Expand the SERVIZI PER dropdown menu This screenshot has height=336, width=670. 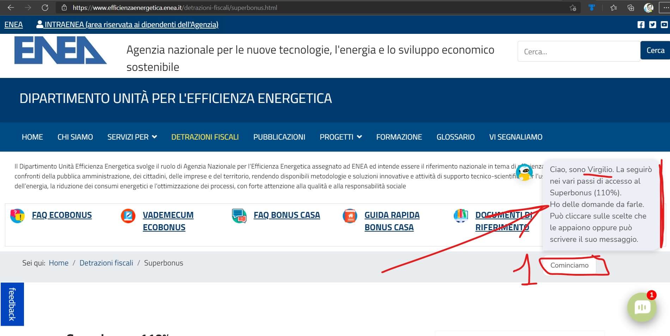[x=132, y=137]
